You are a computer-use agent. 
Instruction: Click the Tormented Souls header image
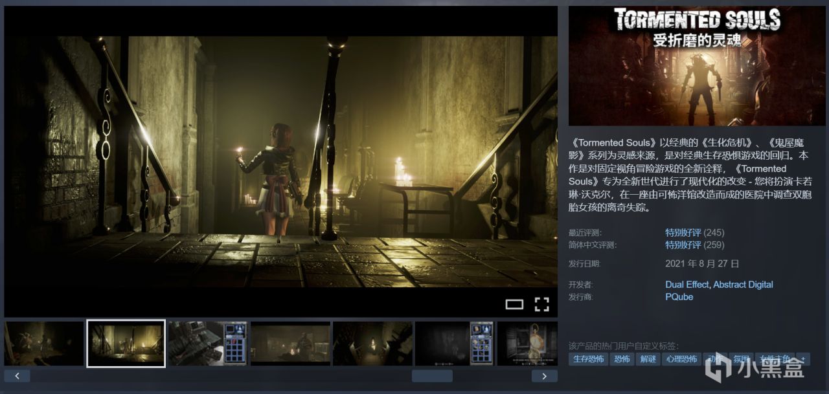point(697,66)
